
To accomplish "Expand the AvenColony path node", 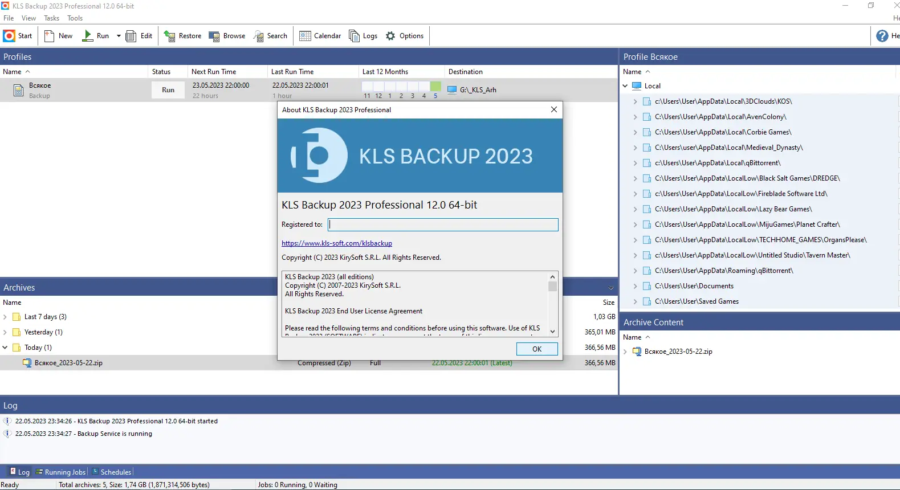I will pyautogui.click(x=636, y=117).
